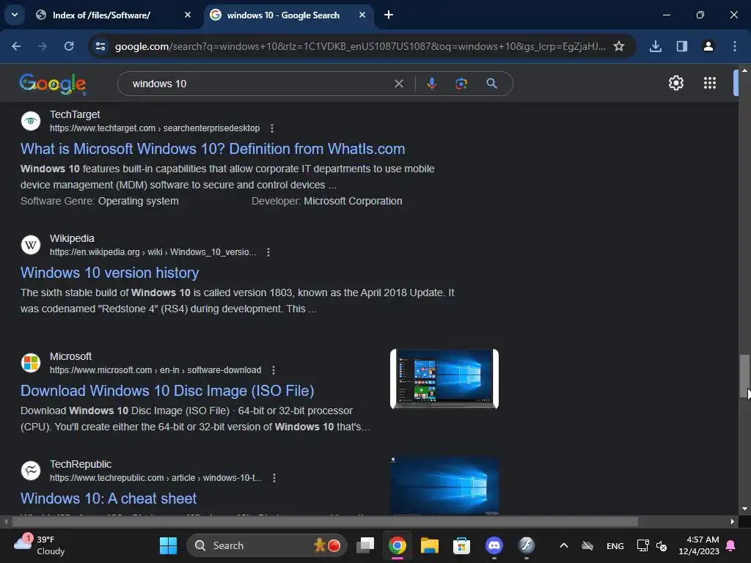Open TechTarget result options menu
Viewport: 751px width, 563px height.
(272, 128)
